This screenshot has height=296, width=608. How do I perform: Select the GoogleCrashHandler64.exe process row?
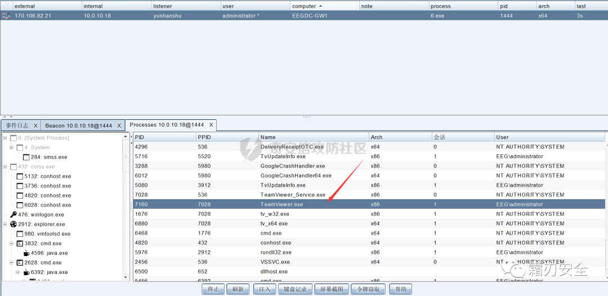pos(369,176)
